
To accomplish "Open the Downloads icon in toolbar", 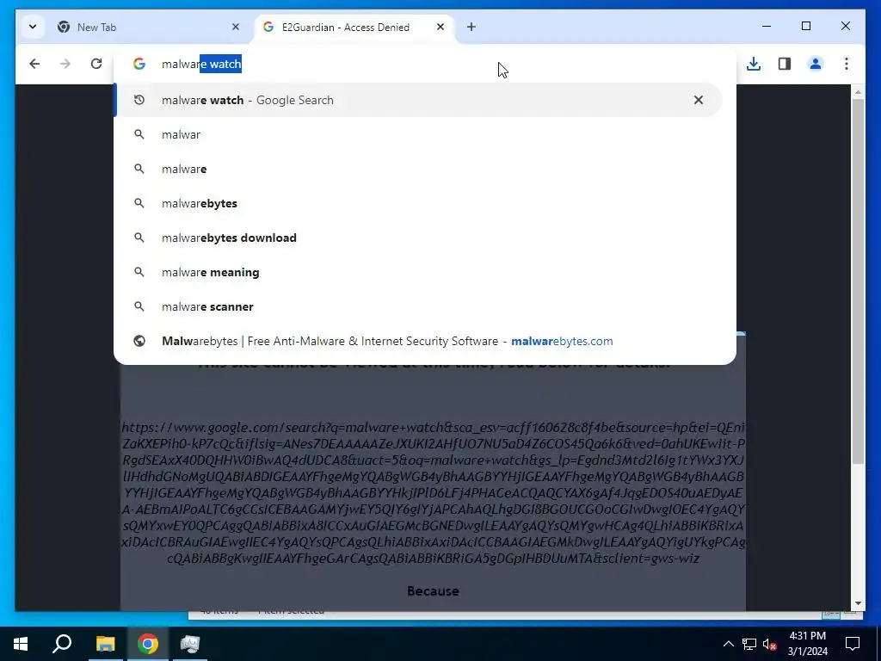I will (x=754, y=64).
